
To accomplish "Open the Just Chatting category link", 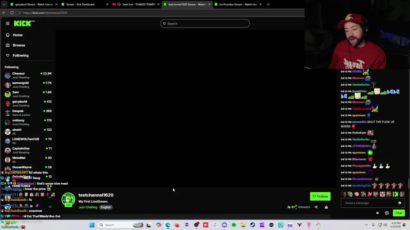I will (88, 207).
